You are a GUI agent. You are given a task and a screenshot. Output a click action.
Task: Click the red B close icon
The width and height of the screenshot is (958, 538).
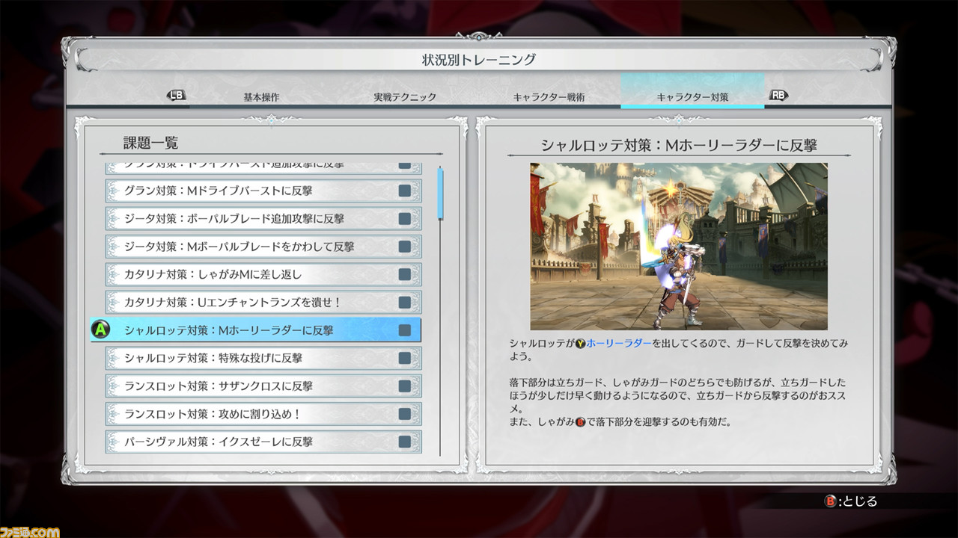830,501
